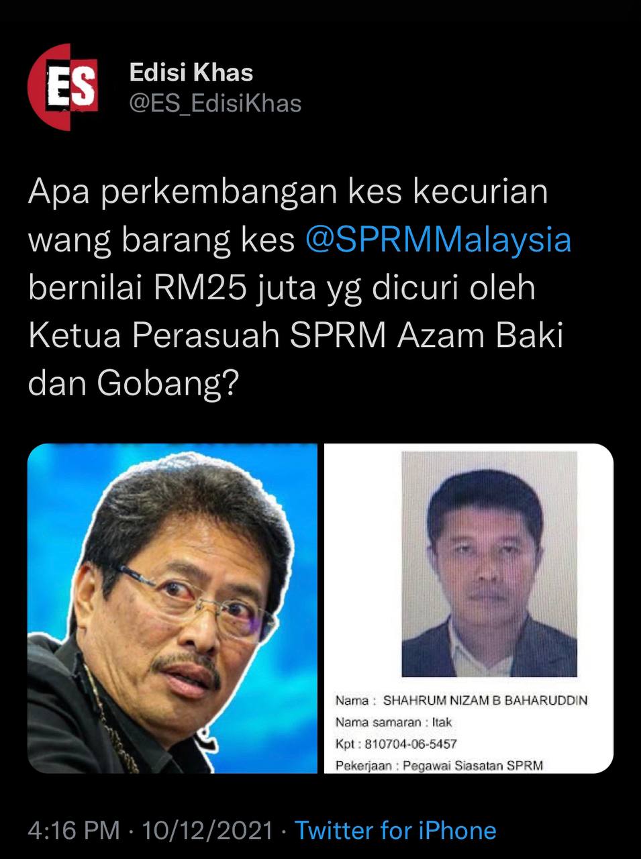This screenshot has width=641, height=859.
Task: Click the 4:16 PM timestamp
Action: [74, 830]
